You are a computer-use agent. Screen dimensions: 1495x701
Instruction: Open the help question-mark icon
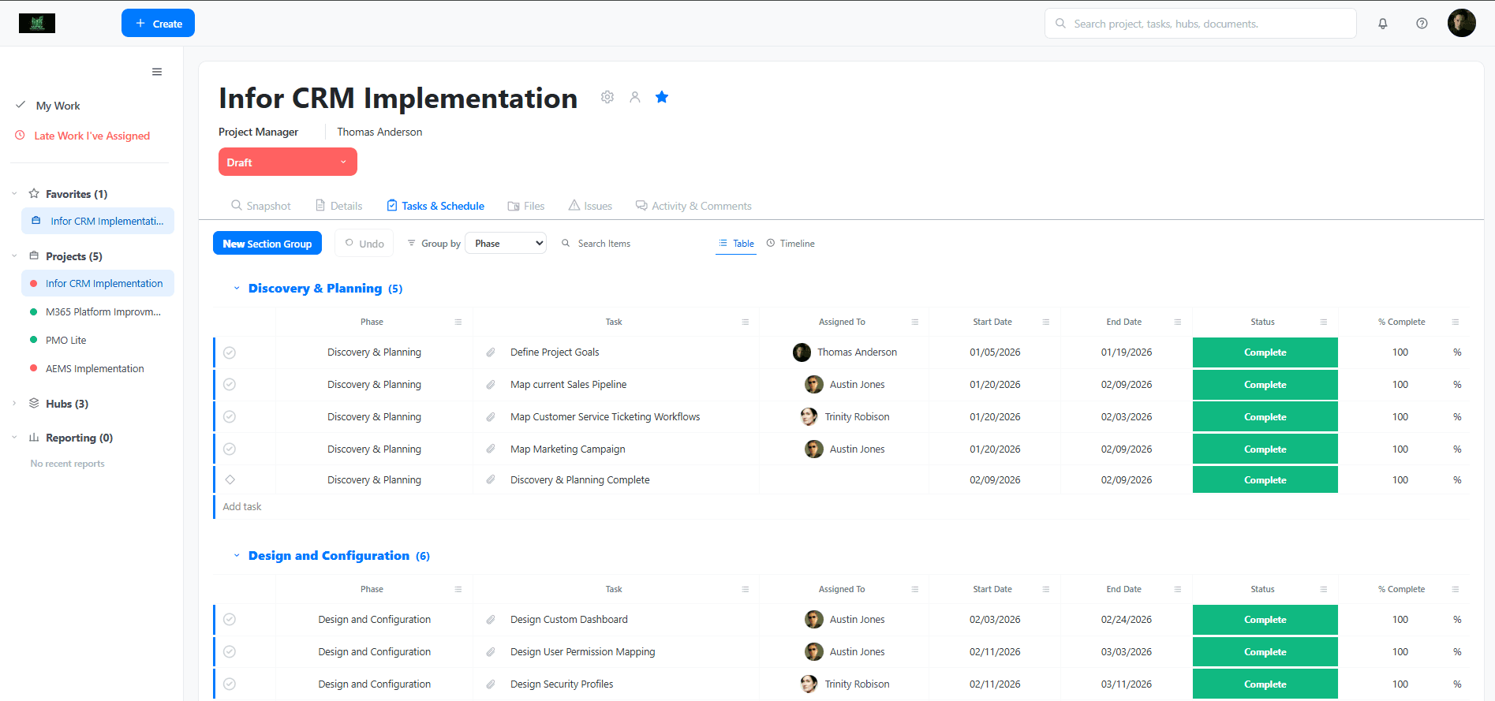tap(1422, 24)
